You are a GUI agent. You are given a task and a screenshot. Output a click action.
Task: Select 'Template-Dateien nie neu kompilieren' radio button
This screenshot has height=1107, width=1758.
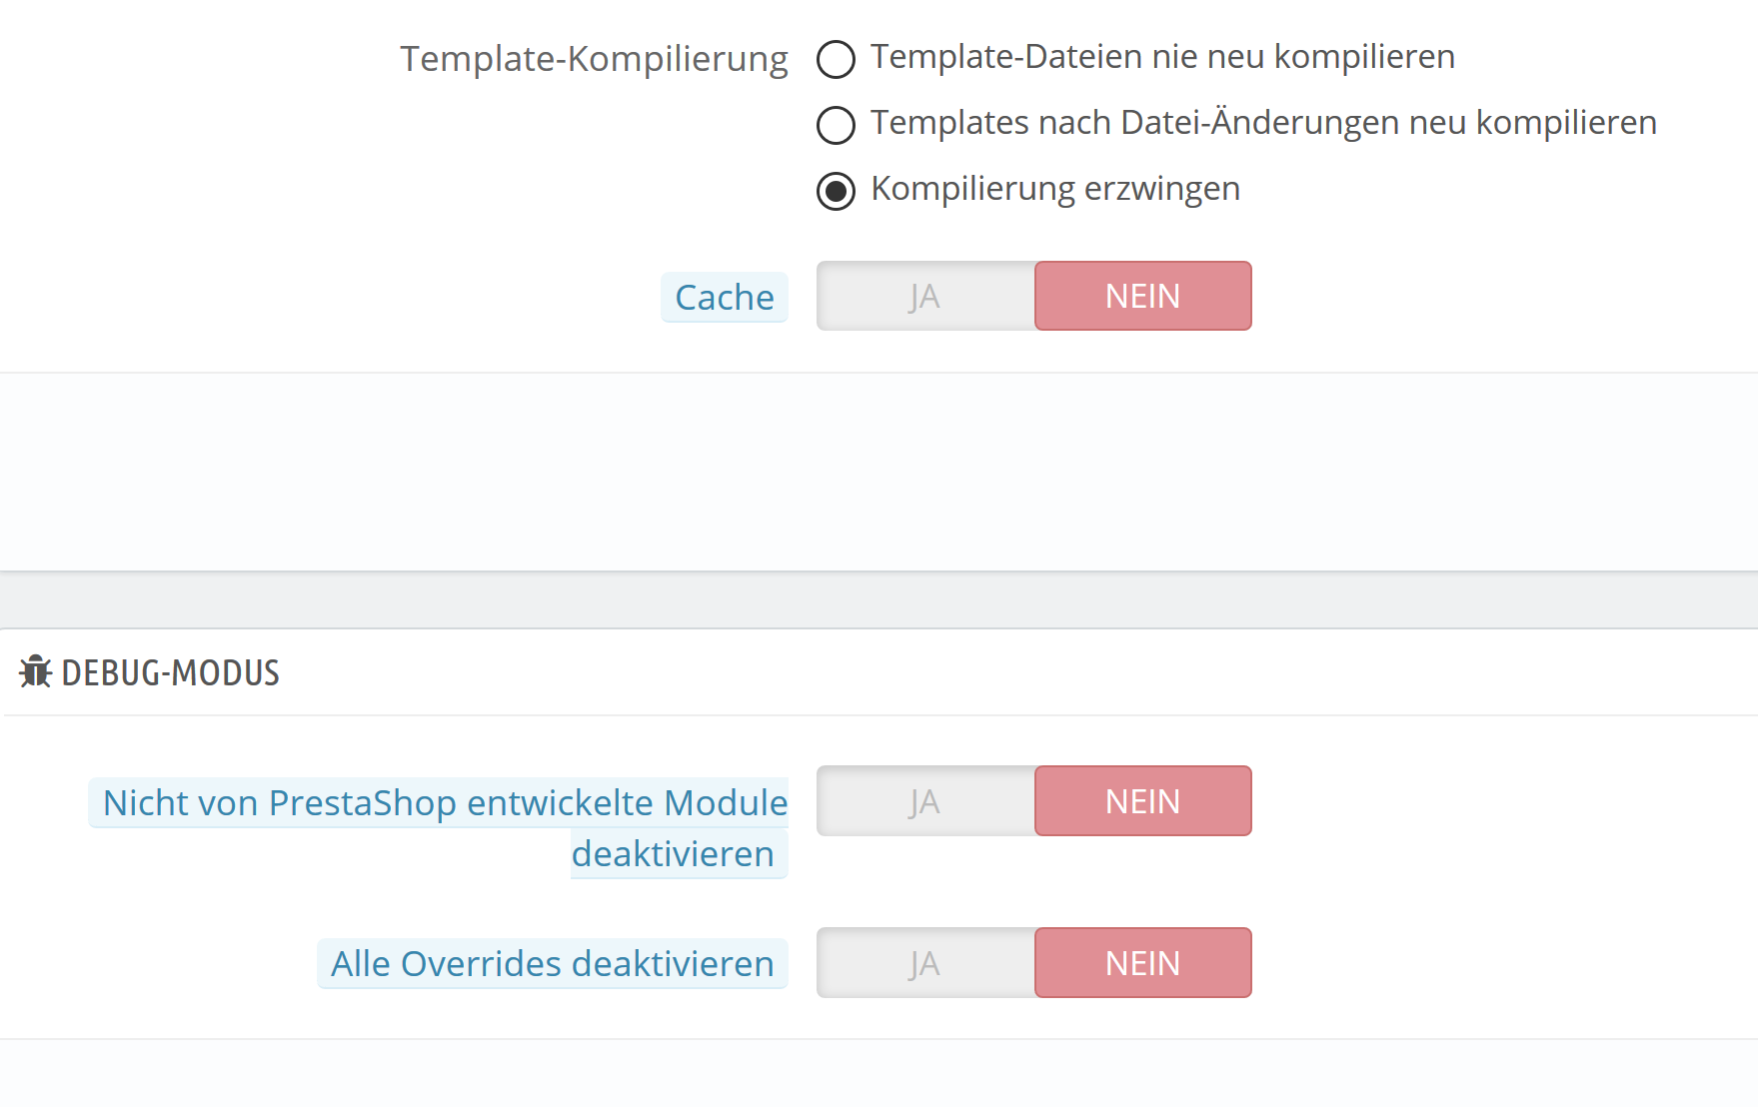836,59
